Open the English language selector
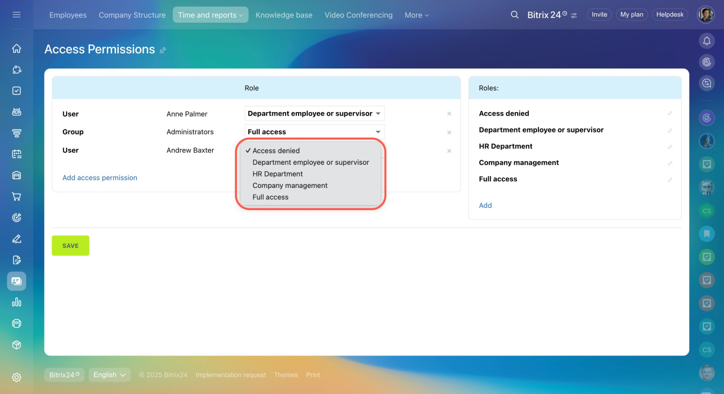The width and height of the screenshot is (724, 394). [x=109, y=375]
